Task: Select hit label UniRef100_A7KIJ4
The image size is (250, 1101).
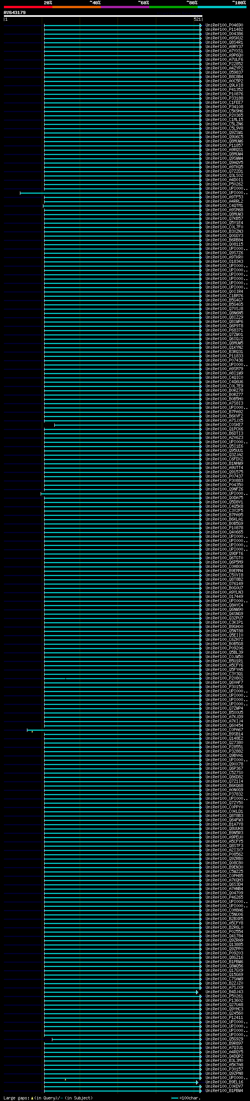Action: 224,721
